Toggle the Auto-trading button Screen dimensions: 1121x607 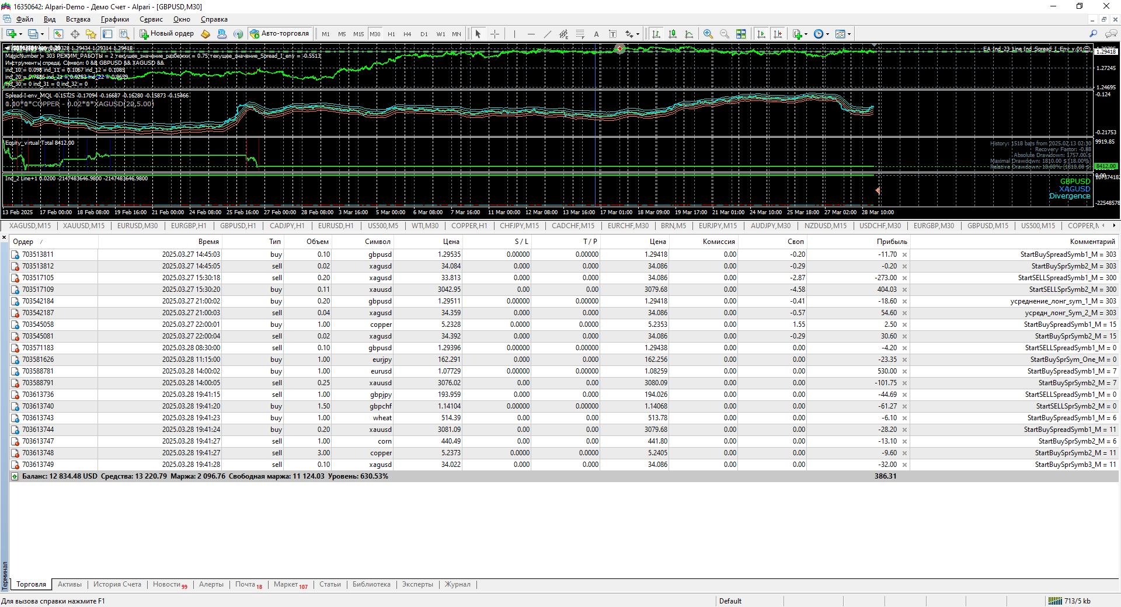pos(280,34)
